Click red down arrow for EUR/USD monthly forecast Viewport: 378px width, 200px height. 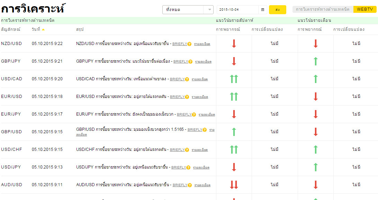pos(315,97)
